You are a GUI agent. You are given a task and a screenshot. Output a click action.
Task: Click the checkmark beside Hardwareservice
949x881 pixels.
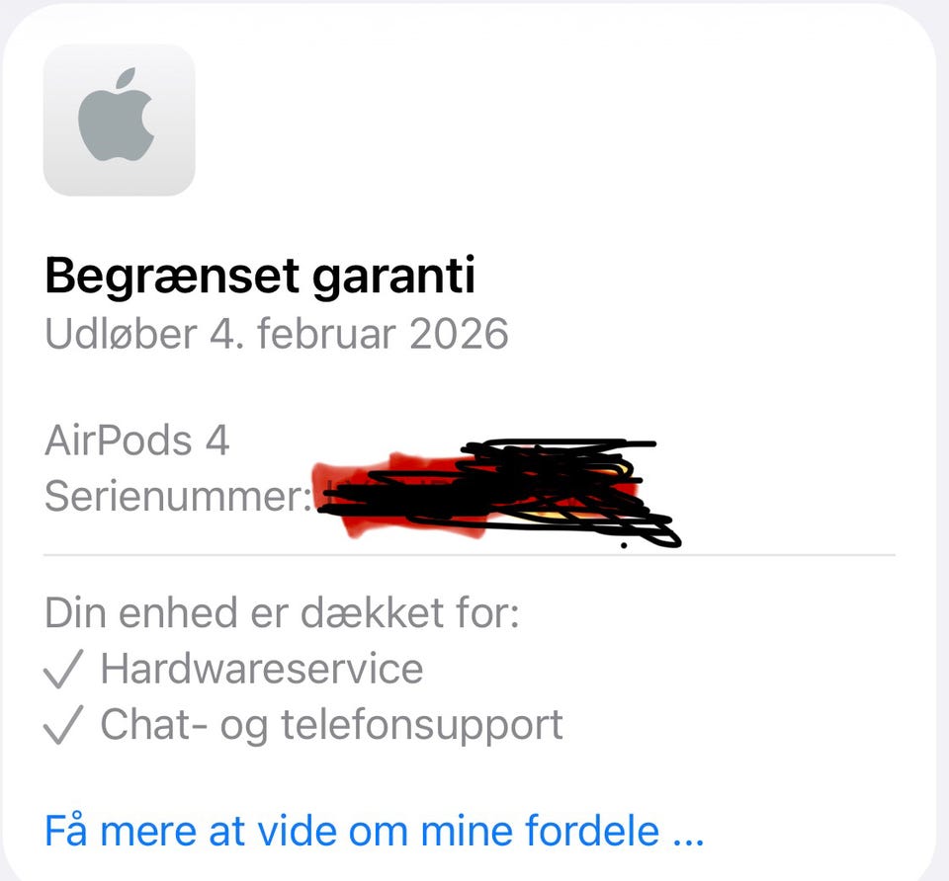click(63, 669)
